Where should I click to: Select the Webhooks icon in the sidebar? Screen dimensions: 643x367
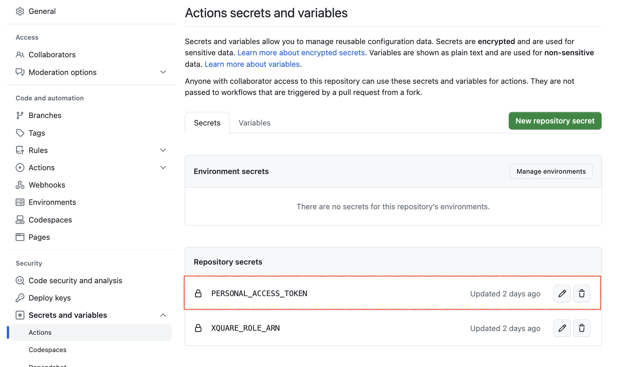20,185
